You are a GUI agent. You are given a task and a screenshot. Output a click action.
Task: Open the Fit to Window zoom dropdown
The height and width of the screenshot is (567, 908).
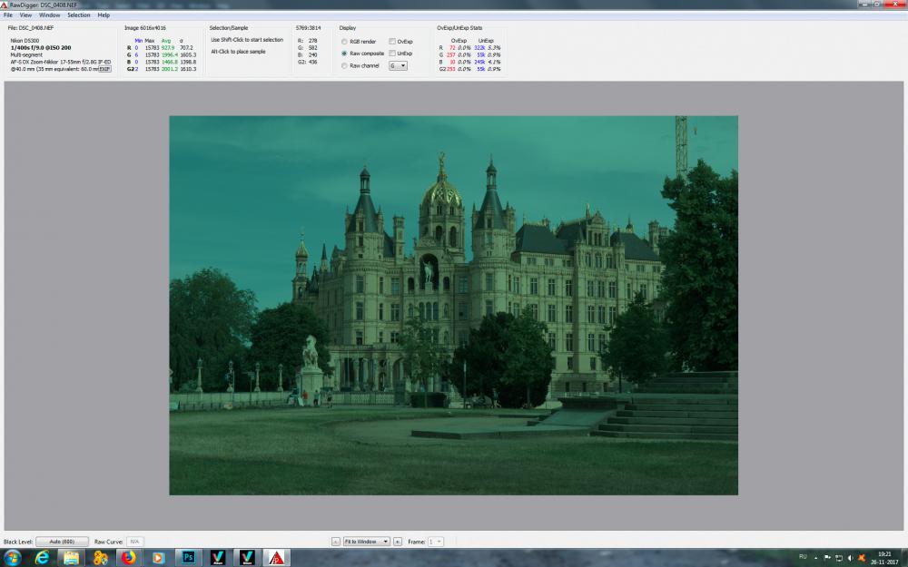click(367, 542)
